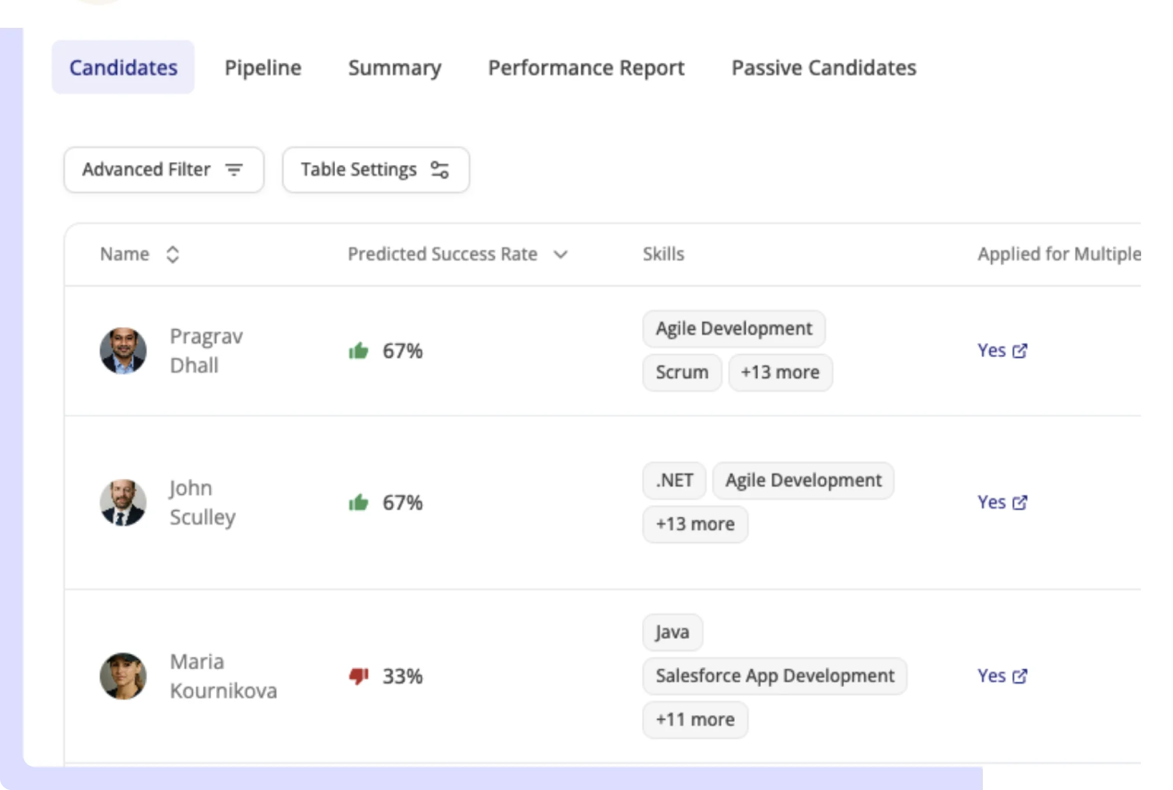Click the Java skill tag
The height and width of the screenshot is (790, 1173).
672,632
